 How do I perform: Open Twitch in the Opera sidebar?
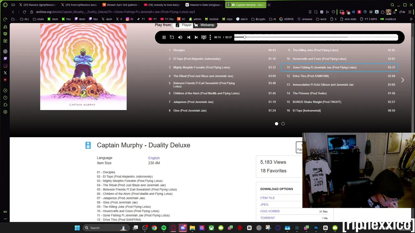[5, 59]
